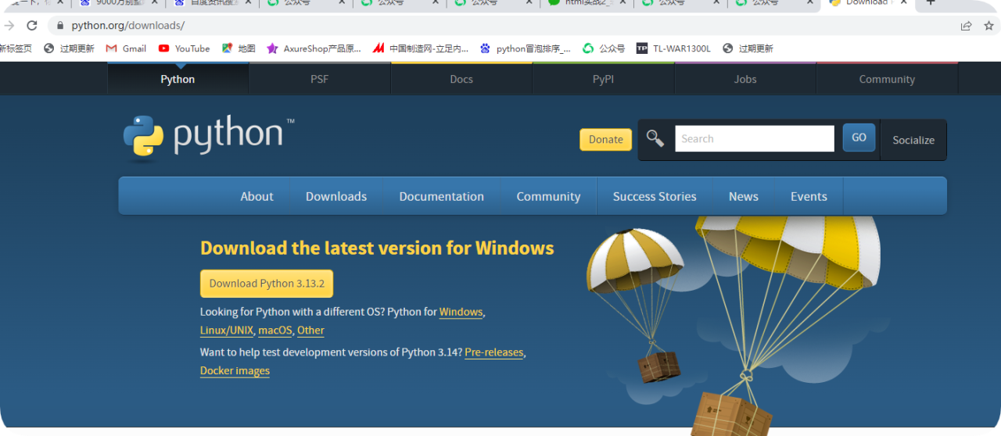This screenshot has width=1001, height=436.
Task: Open the Gmail bookmark
Action: [x=126, y=48]
